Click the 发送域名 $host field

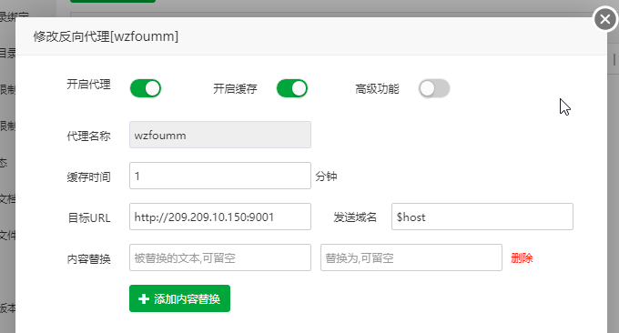tap(482, 217)
